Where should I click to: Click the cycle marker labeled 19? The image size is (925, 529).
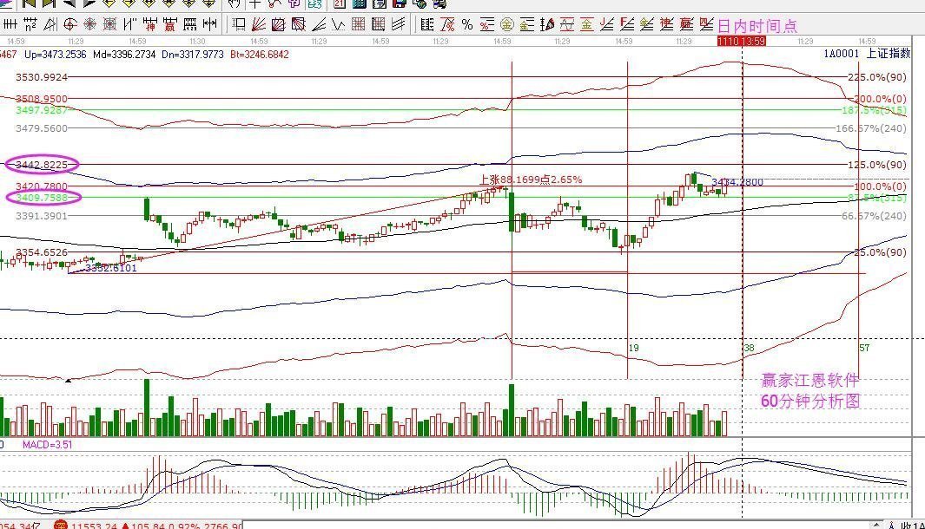tap(633, 348)
